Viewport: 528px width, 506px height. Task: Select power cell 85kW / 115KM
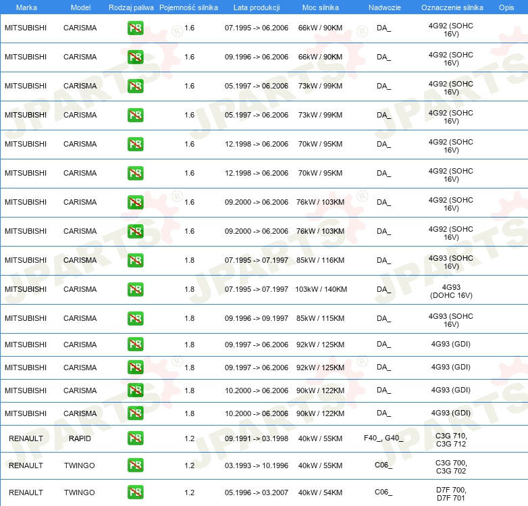[x=320, y=318]
